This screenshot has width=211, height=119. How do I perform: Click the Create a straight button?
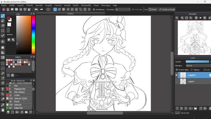(167, 10)
